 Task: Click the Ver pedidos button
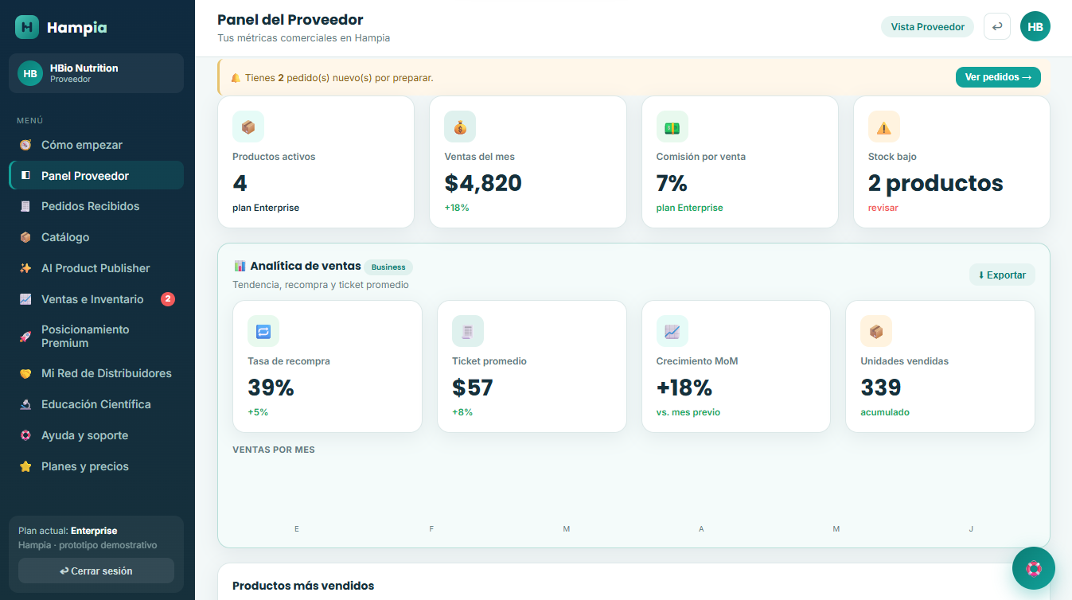point(998,77)
